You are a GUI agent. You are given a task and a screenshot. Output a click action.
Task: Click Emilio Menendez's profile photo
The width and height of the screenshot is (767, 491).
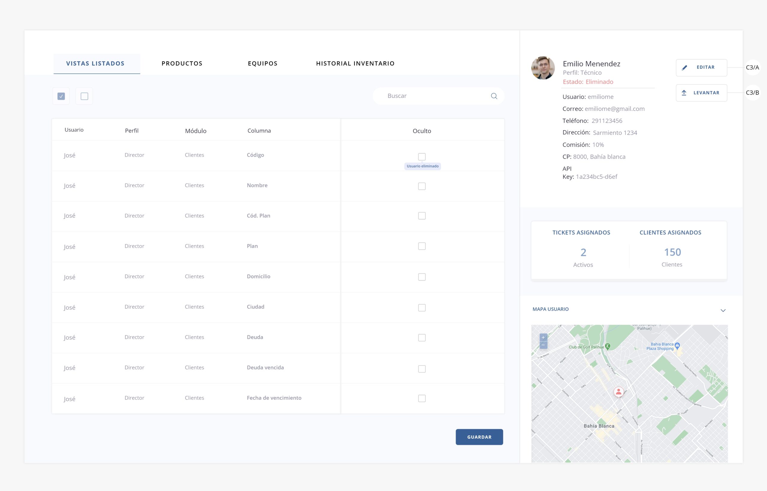point(543,68)
